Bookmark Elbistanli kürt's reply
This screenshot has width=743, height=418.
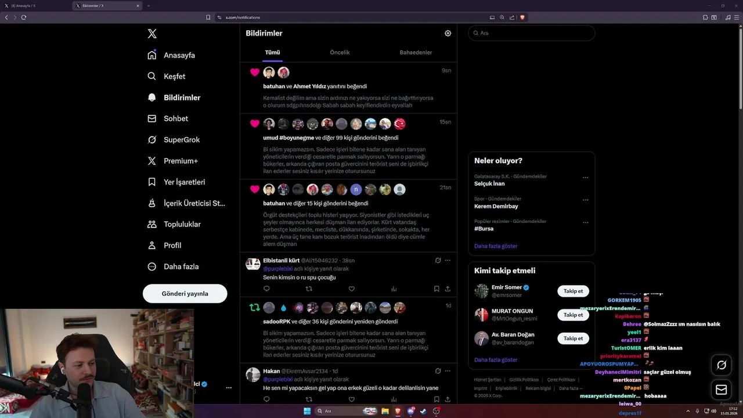coord(437,289)
